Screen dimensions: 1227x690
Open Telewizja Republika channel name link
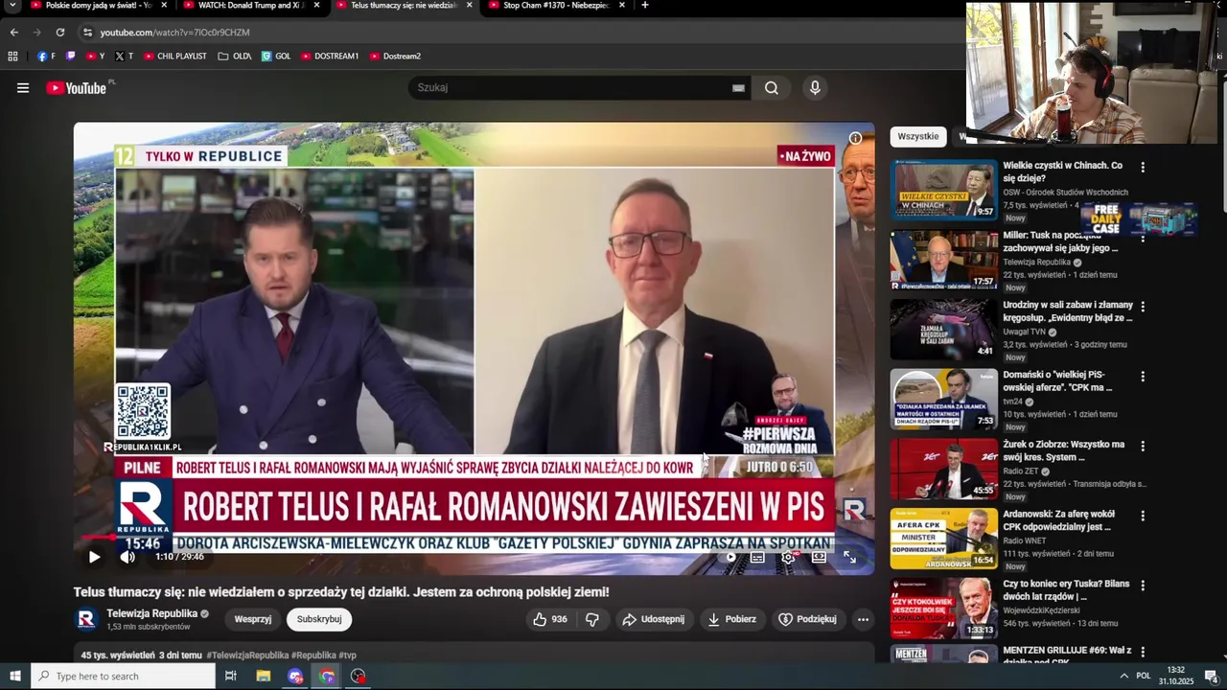[151, 613]
